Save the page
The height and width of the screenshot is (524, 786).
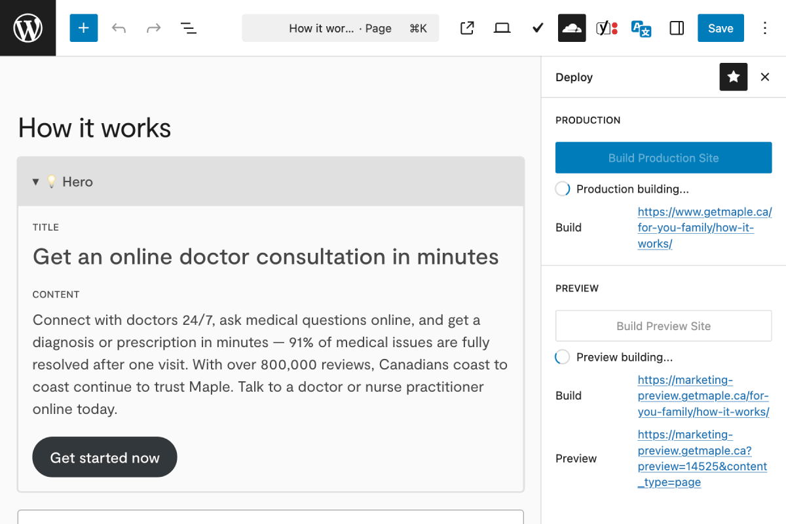click(720, 28)
